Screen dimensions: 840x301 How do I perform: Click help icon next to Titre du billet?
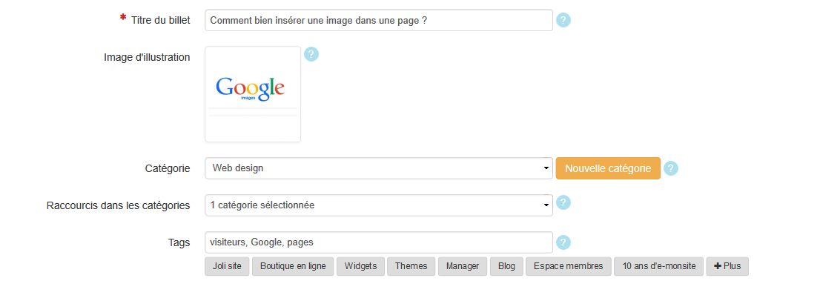click(x=563, y=20)
